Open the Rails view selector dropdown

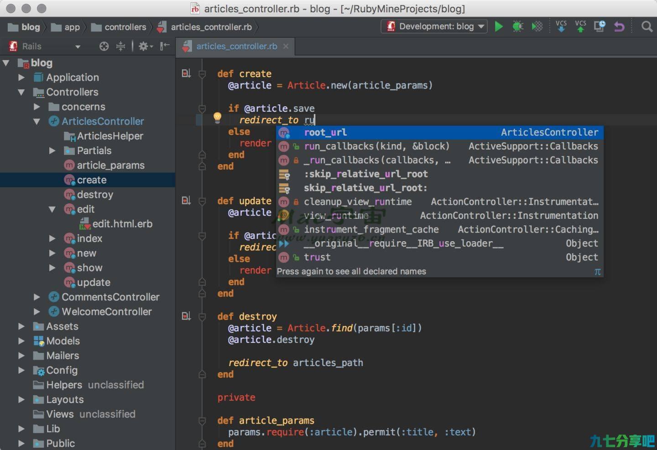coord(78,47)
